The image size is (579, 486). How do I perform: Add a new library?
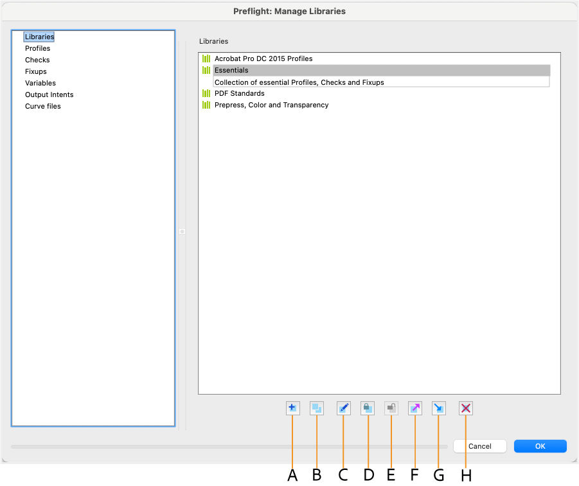tap(292, 408)
